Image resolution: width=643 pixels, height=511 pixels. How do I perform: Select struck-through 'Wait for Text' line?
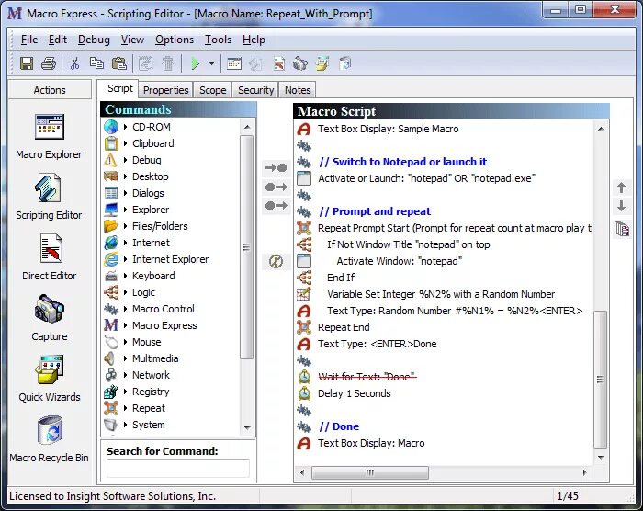367,377
